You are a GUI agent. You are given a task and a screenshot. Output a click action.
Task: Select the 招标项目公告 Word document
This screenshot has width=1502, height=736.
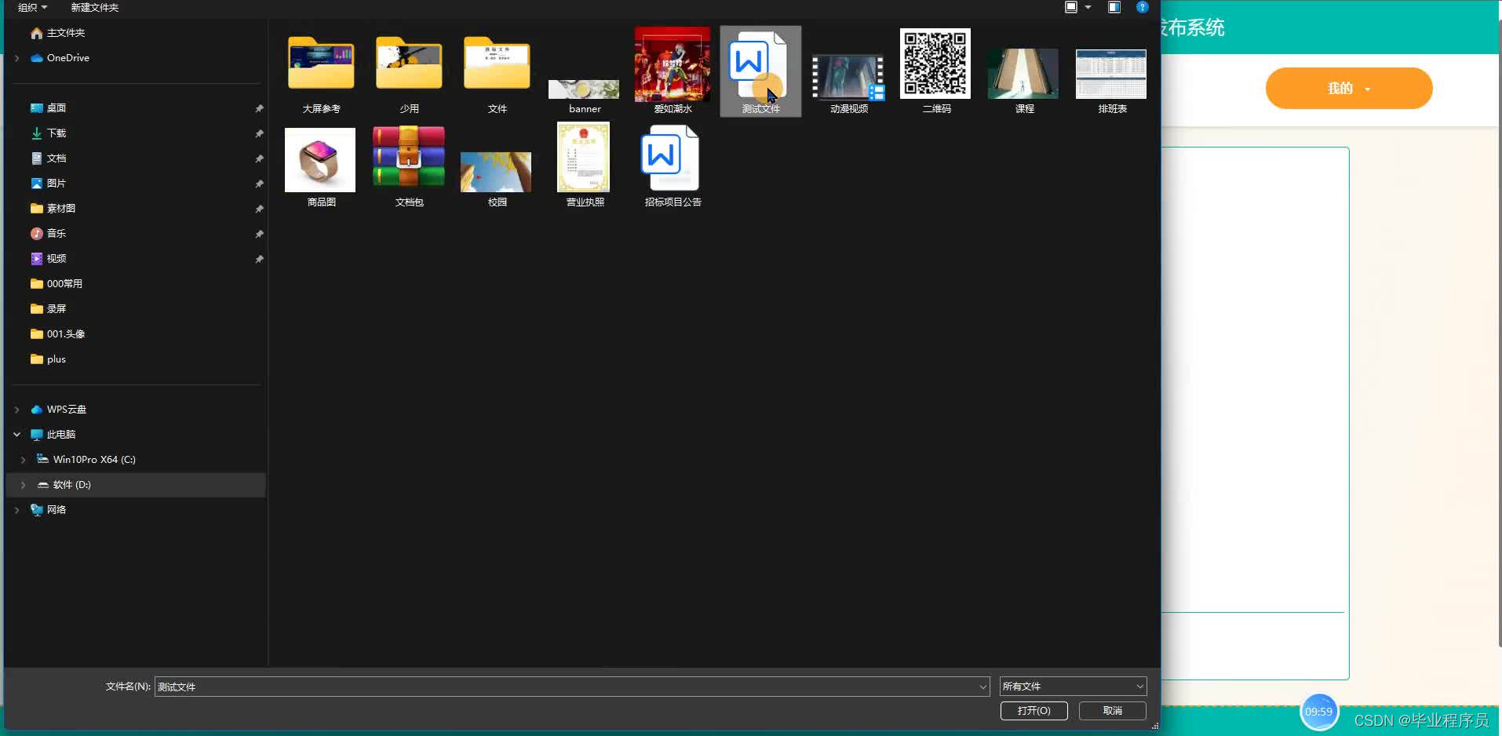click(x=669, y=157)
